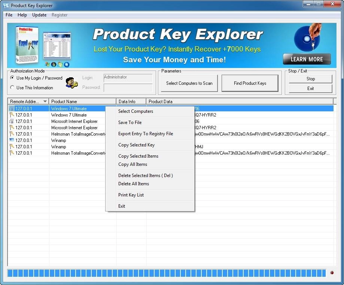Click the scan progress bar
Screen dimensions: 344x285
pos(167,273)
